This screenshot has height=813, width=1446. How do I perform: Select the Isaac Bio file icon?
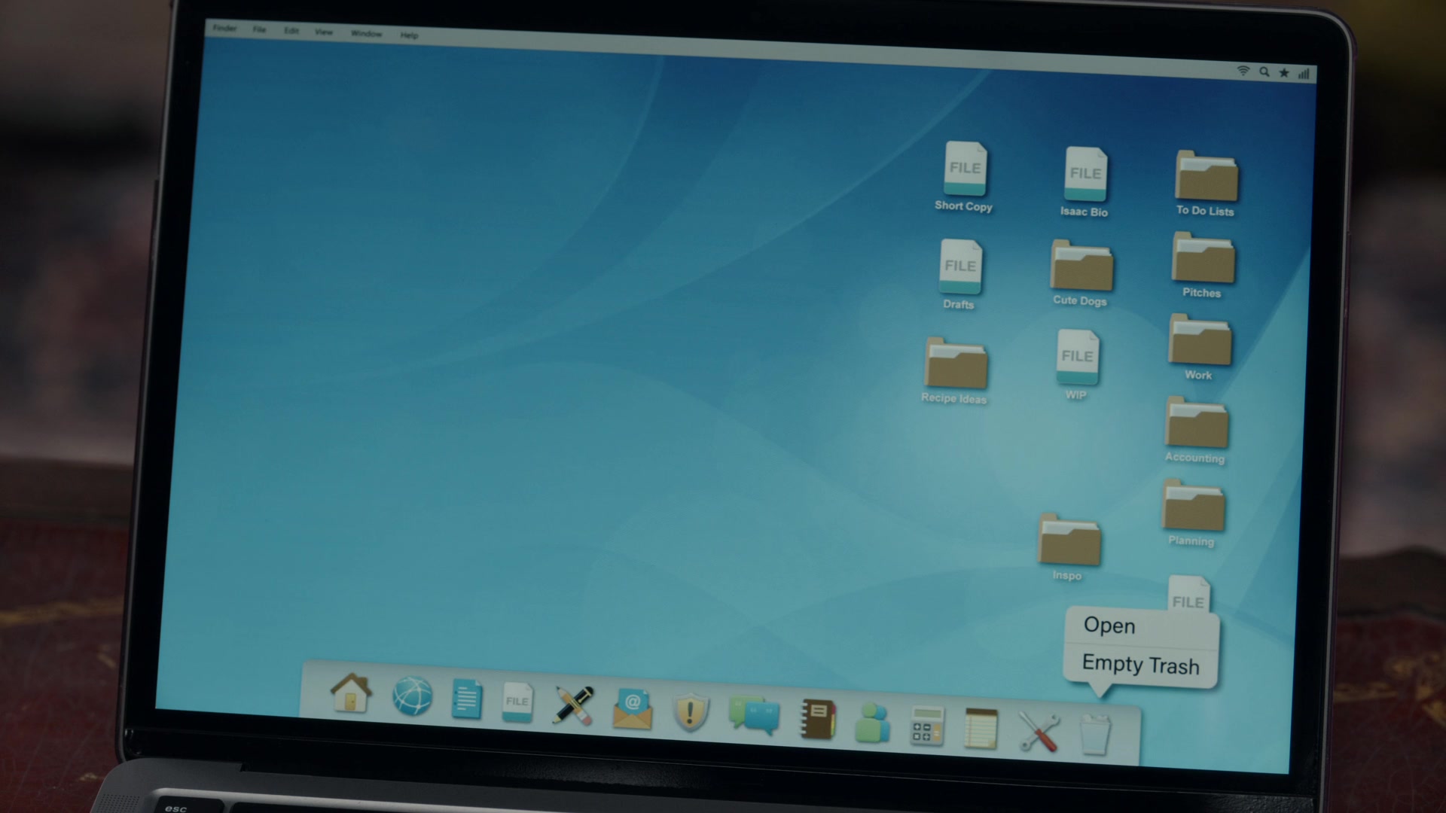coord(1085,182)
